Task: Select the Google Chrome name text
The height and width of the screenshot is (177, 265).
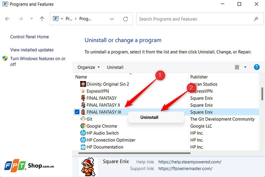Action: click(x=102, y=126)
